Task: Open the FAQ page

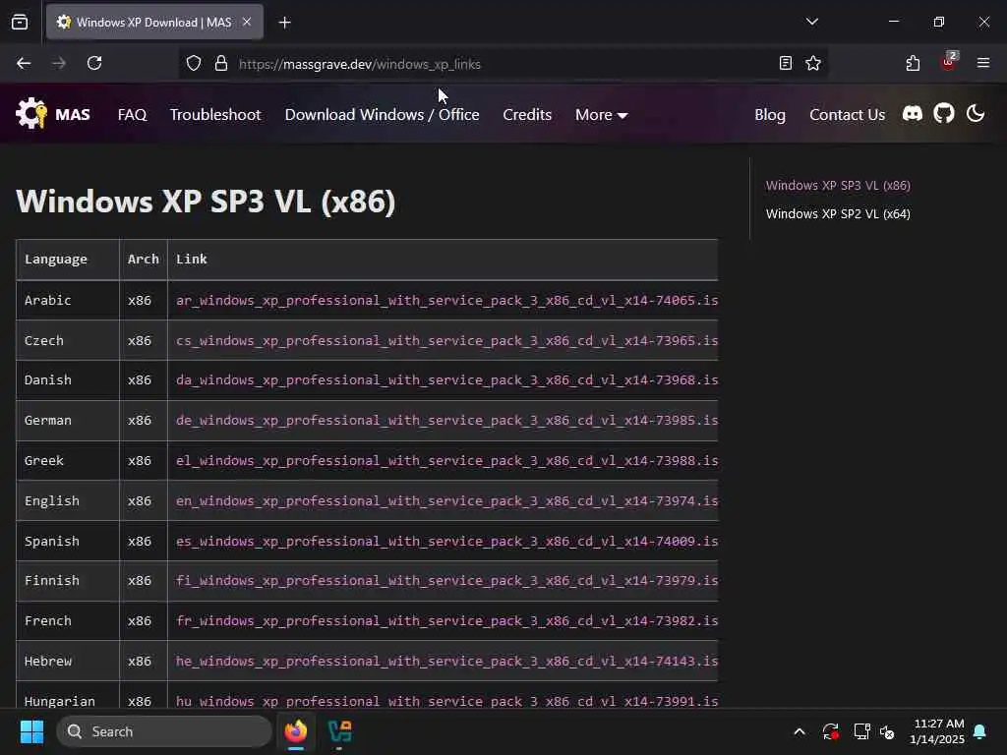Action: pos(133,115)
